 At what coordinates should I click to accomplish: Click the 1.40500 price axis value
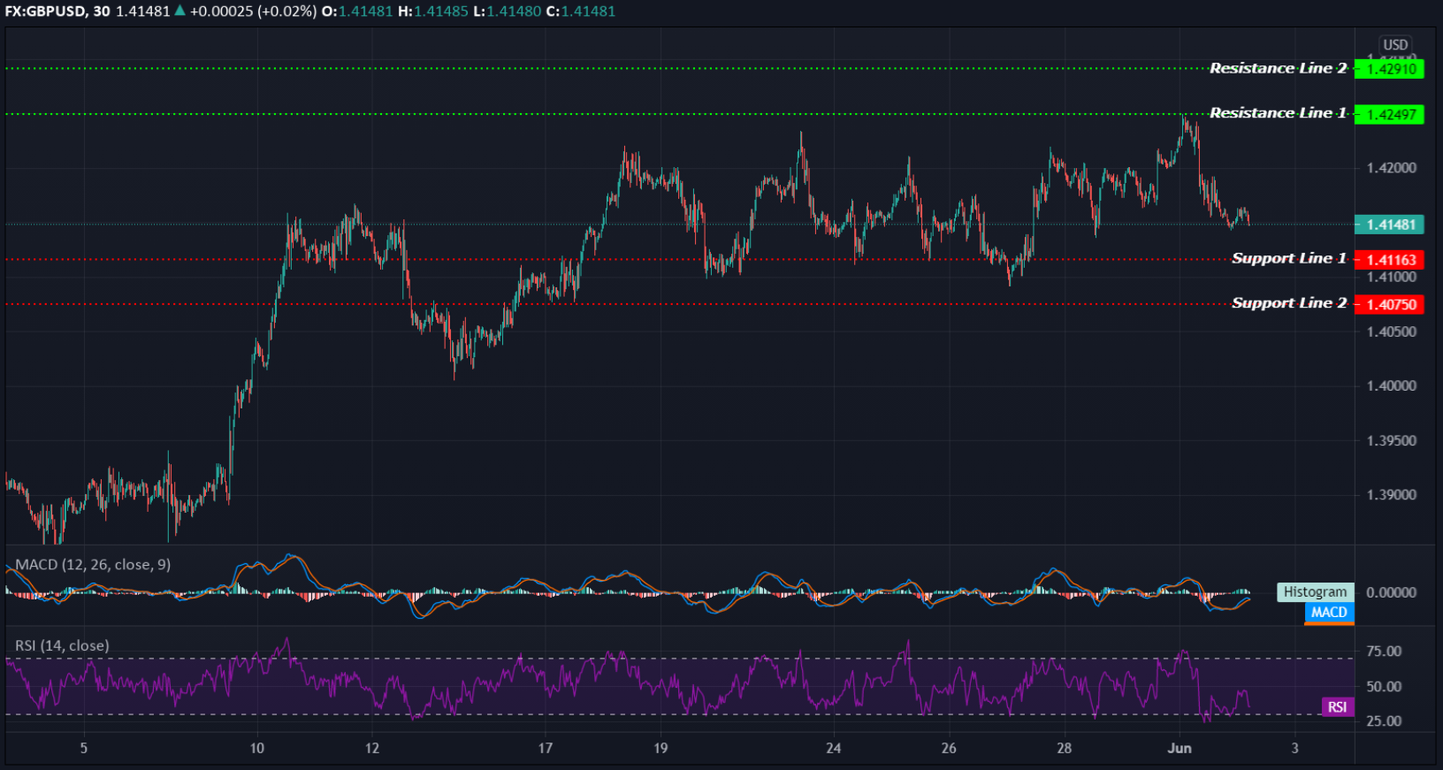(x=1392, y=332)
